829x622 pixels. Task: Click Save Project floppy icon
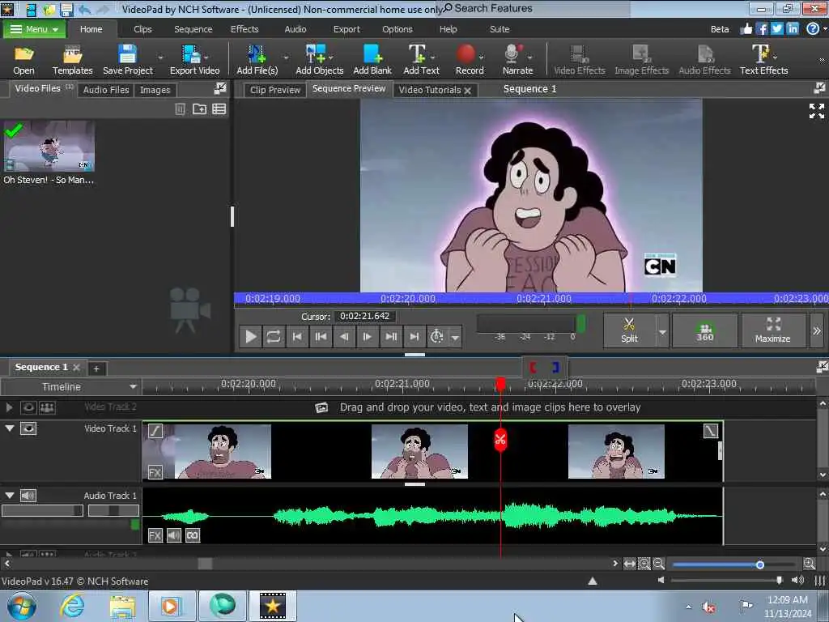[127, 53]
